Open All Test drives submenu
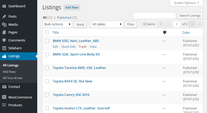Viewport: 207px width, 113px height. [12, 78]
